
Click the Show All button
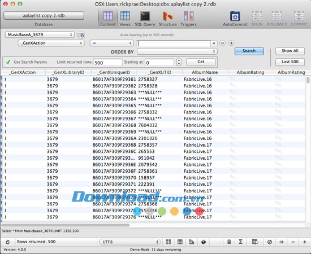click(x=290, y=51)
